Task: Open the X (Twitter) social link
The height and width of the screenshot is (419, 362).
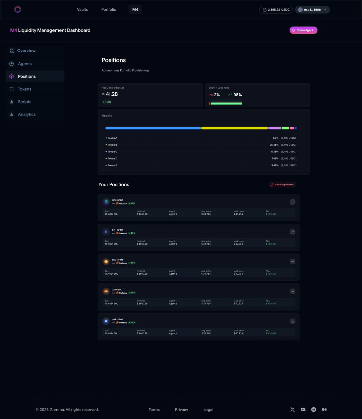Action: pos(293,410)
